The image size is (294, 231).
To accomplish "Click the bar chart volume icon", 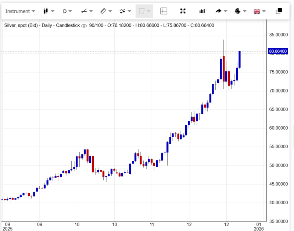I will [x=202, y=11].
